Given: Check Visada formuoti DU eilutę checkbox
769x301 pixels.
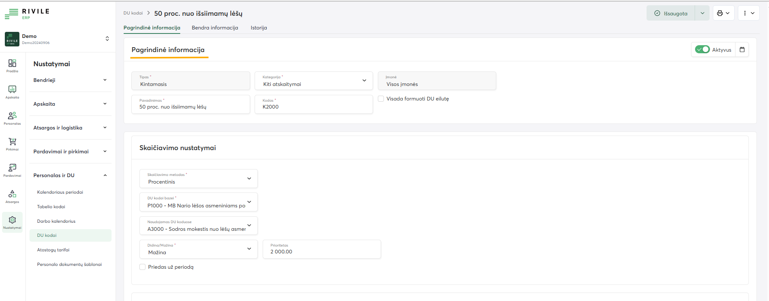Looking at the screenshot, I should [381, 98].
